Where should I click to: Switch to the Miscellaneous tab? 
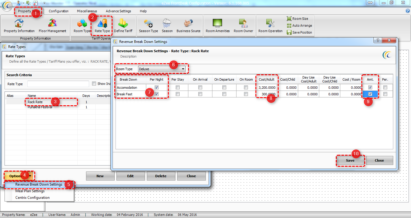tap(87, 11)
